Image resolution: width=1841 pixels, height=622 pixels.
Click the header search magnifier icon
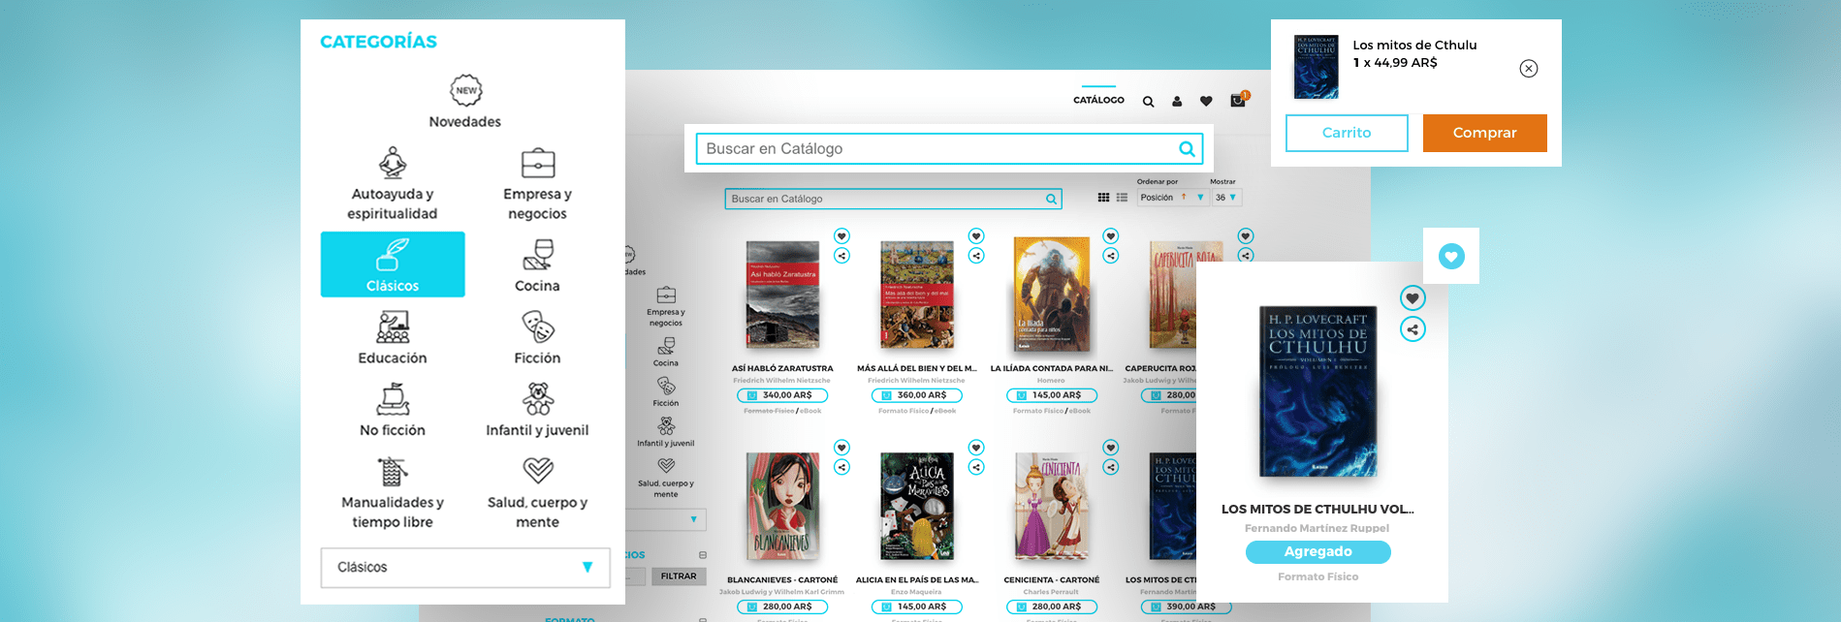pyautogui.click(x=1148, y=101)
